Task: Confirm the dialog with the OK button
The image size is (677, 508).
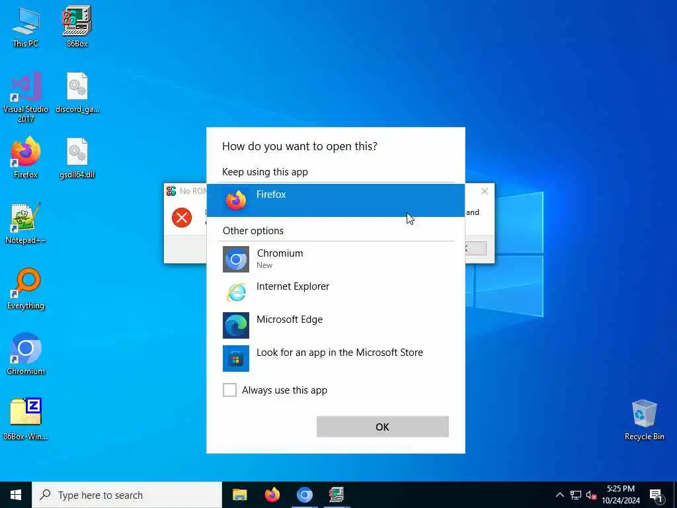Action: (x=383, y=427)
